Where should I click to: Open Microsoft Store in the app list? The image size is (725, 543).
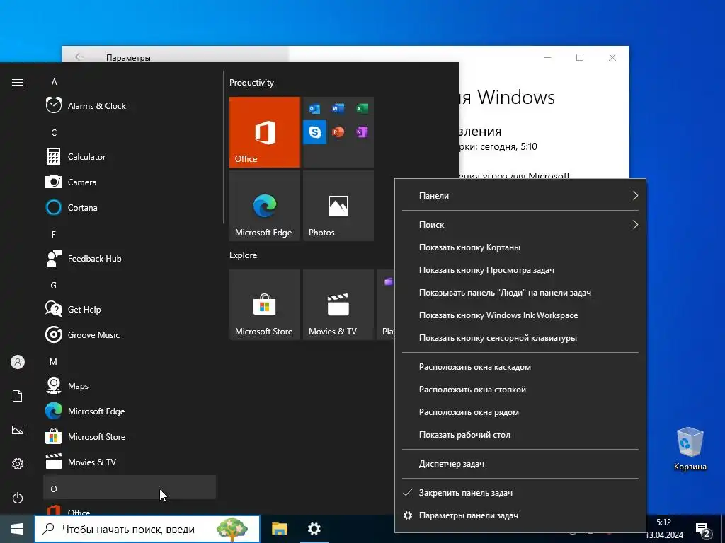point(130,436)
